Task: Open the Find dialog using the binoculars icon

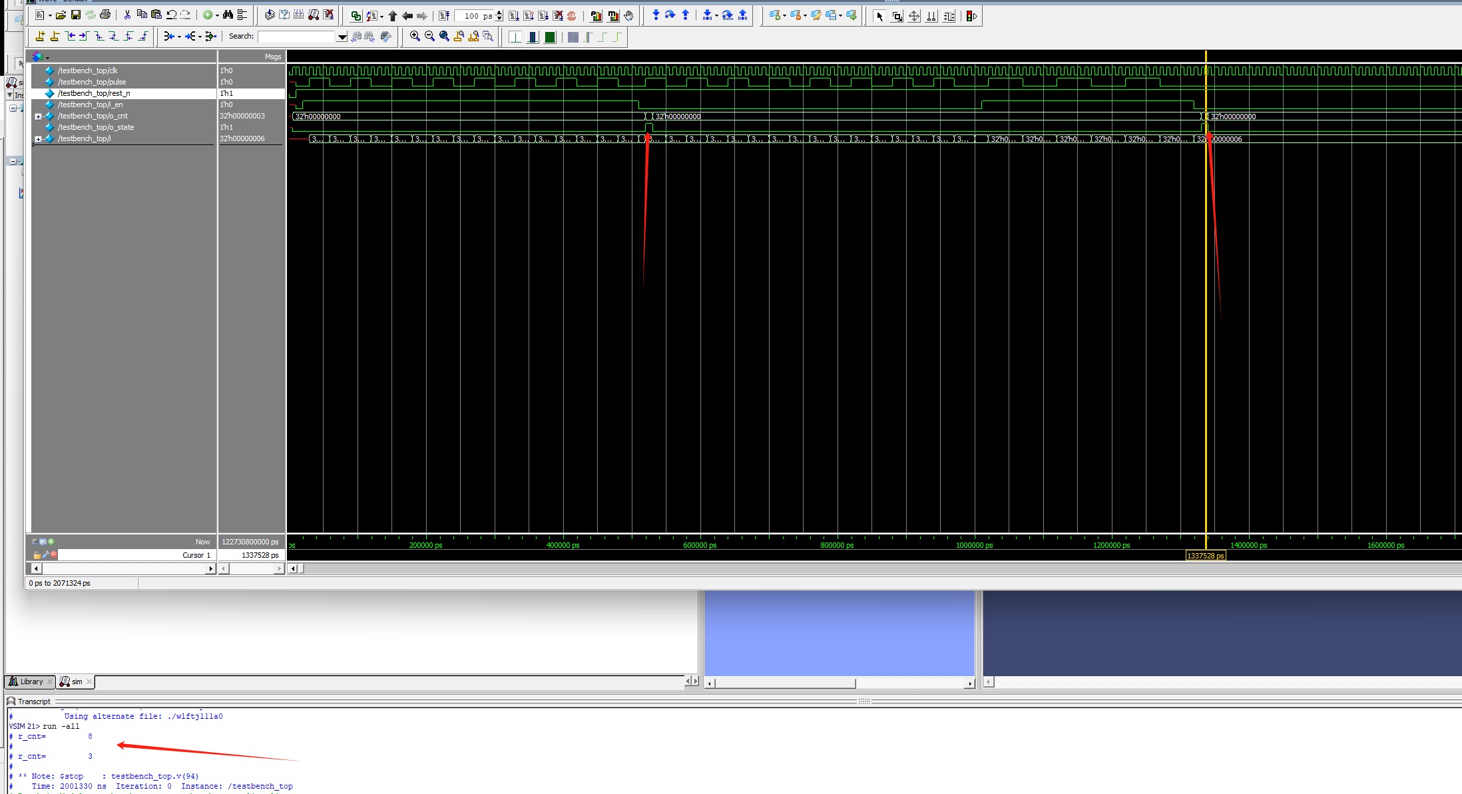Action: tap(229, 15)
